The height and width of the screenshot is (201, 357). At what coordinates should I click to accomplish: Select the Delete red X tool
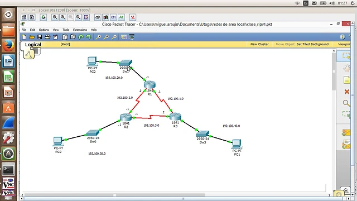(346, 92)
